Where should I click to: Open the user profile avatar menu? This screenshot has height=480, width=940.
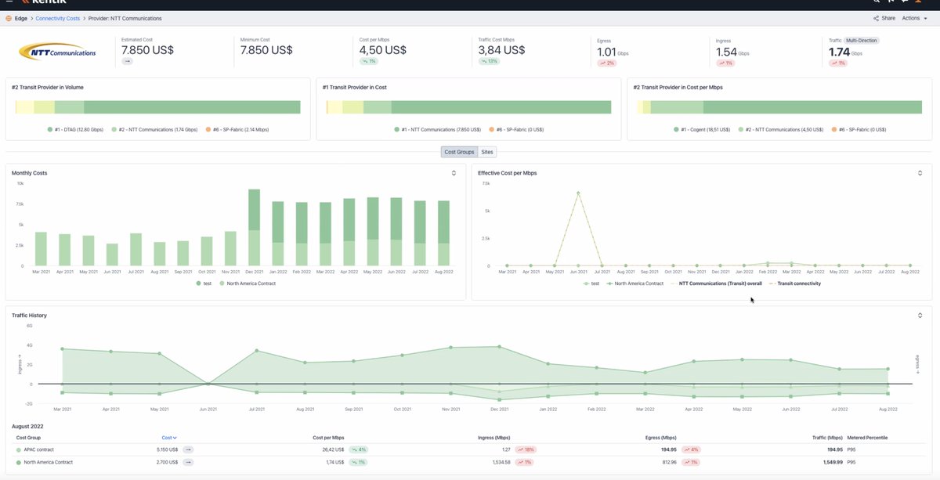tap(918, 3)
